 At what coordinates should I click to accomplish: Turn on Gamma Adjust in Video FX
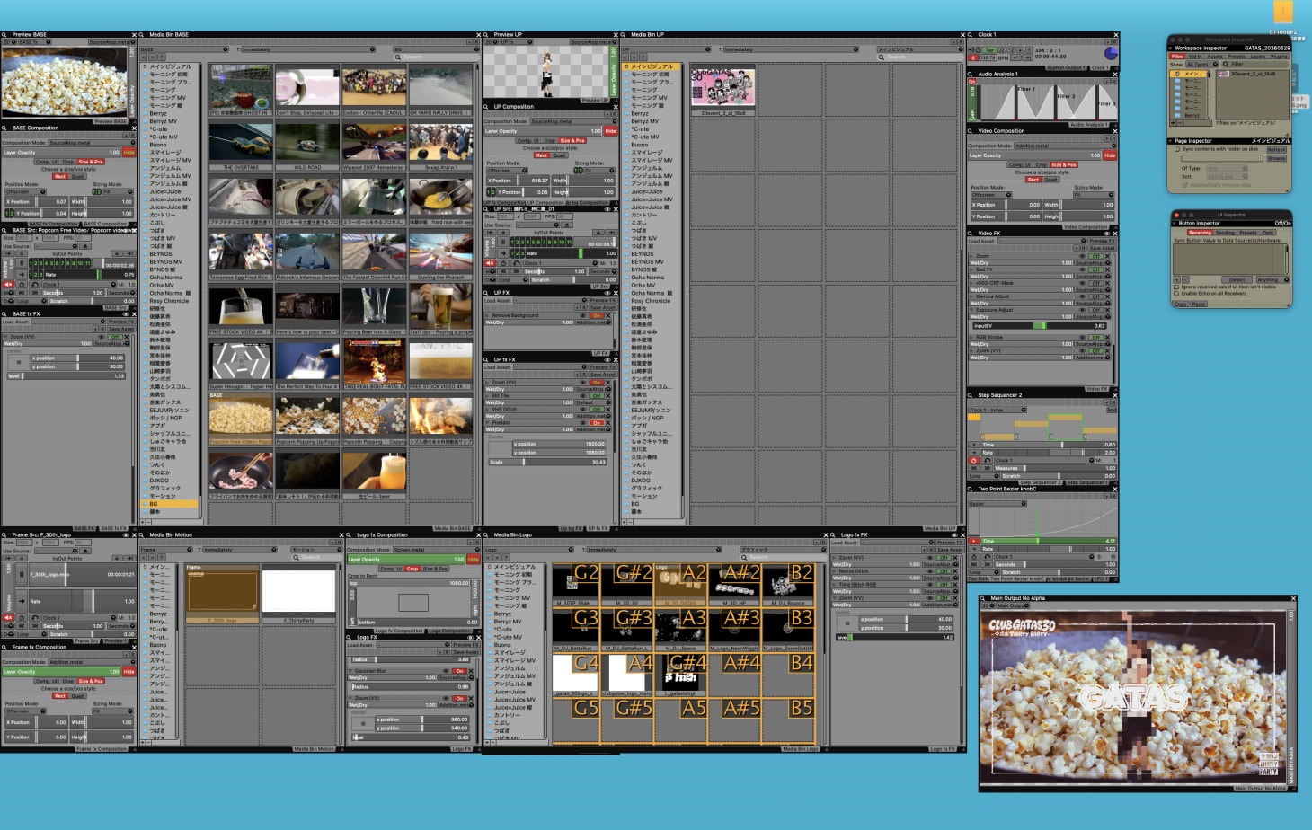click(x=1096, y=296)
